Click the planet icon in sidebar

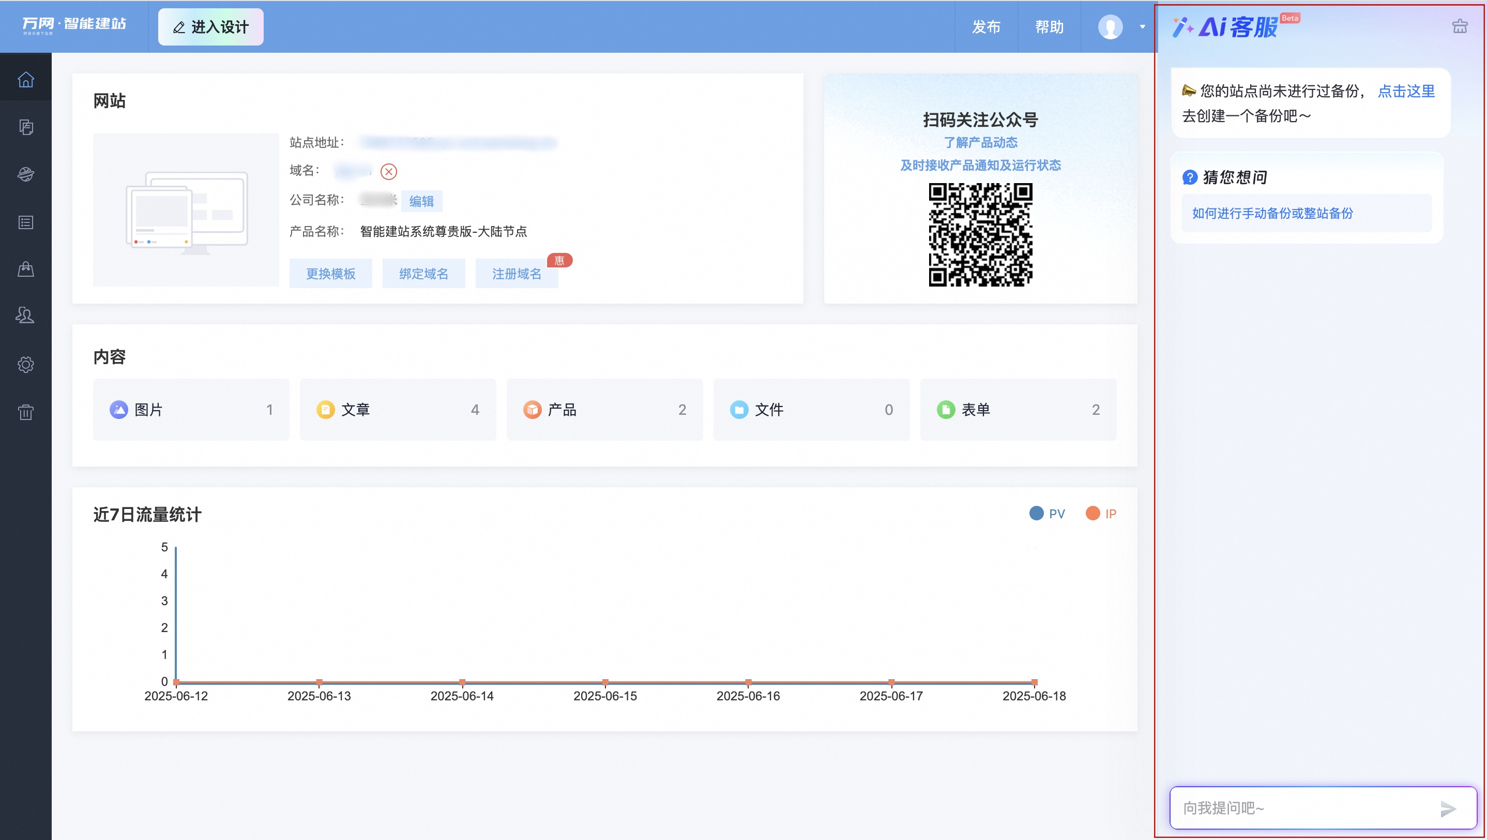pos(25,174)
